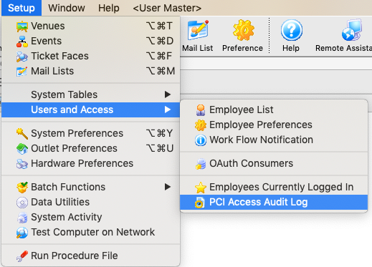Screen dimensions: 372x267
Task: Expand the Batch Functions submenu arrow
Action: [168, 187]
